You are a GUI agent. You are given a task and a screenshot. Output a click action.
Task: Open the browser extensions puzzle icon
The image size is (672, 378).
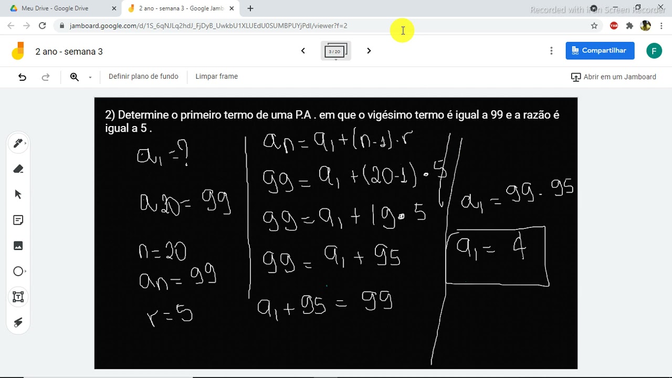coord(629,26)
